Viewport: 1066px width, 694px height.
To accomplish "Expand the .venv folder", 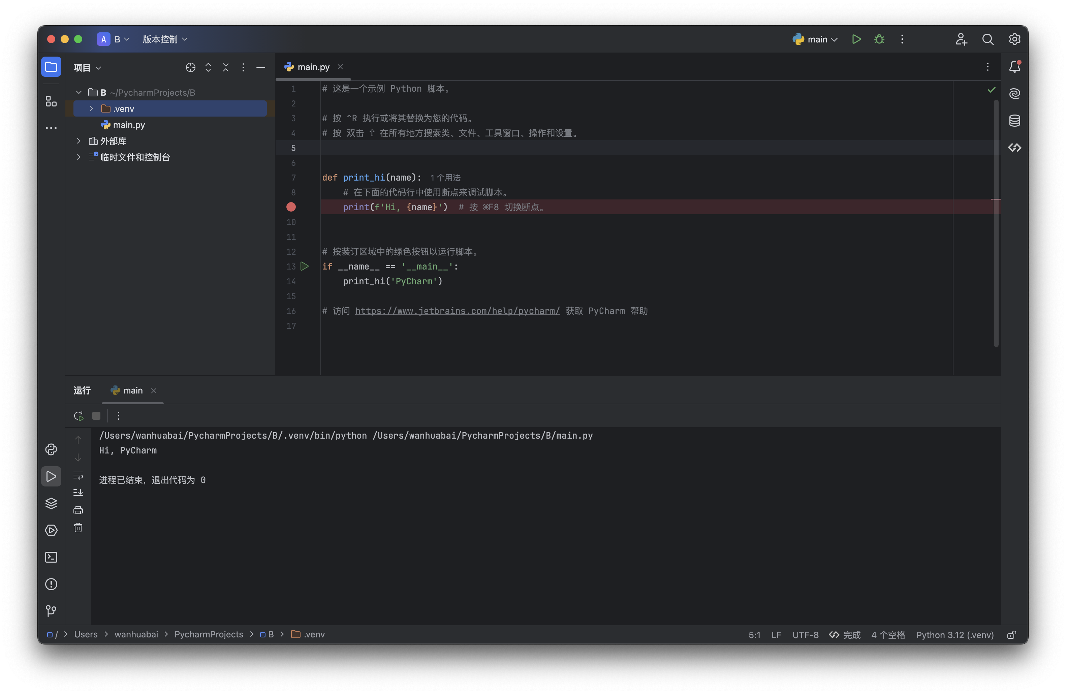I will coord(91,109).
